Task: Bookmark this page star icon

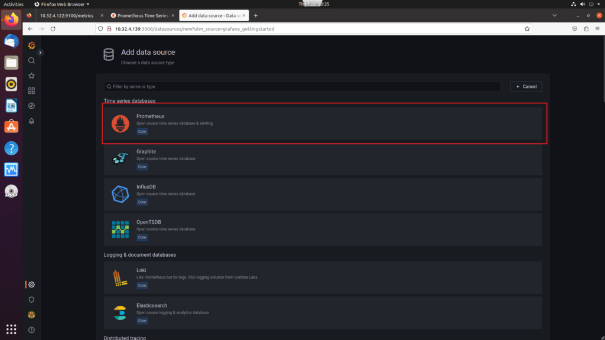Action: 527,29
